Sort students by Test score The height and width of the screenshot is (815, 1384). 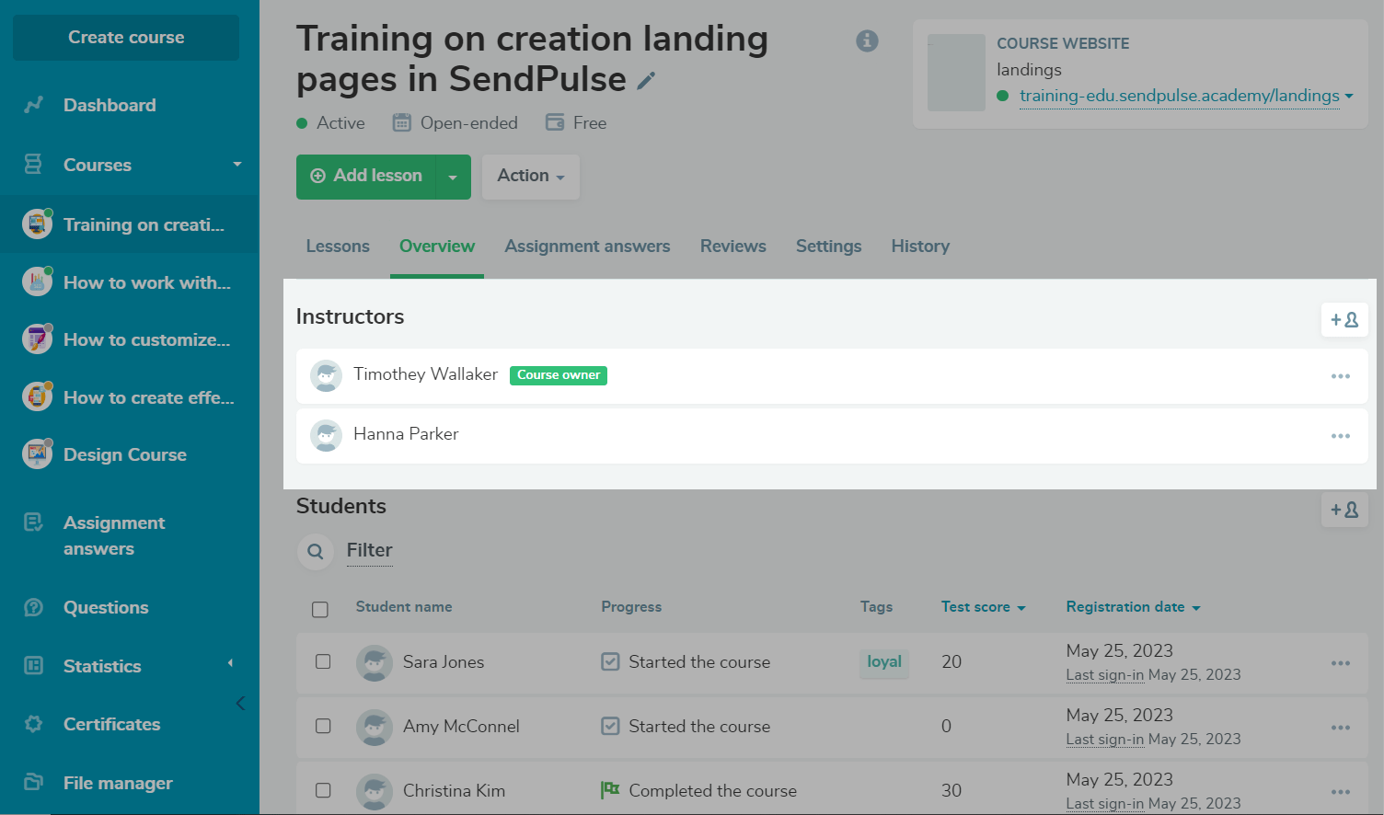pos(982,607)
